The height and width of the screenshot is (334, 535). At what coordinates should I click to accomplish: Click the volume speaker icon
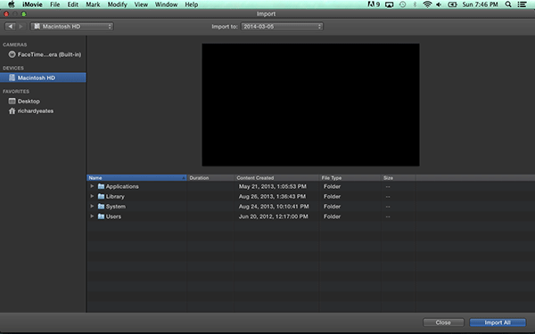pos(439,4)
